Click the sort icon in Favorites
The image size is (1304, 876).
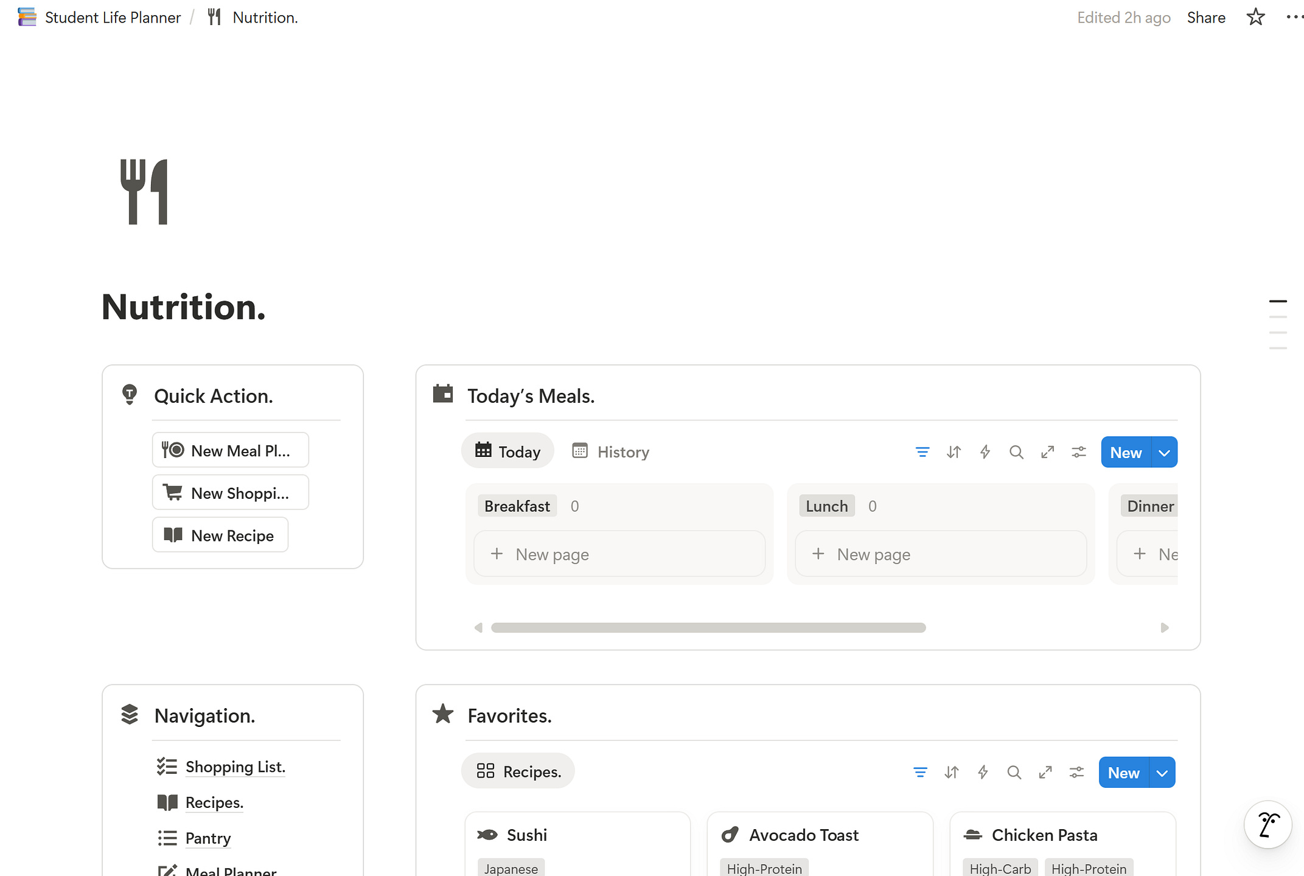click(952, 772)
